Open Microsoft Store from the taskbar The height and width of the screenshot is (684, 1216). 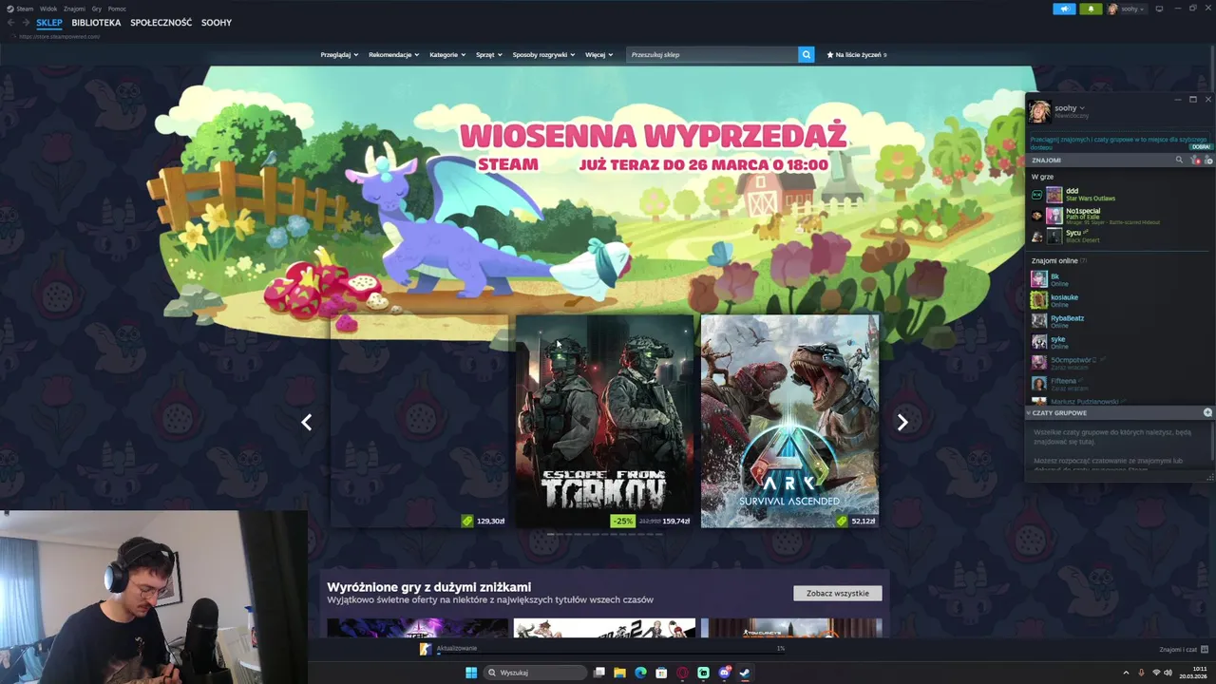661,673
